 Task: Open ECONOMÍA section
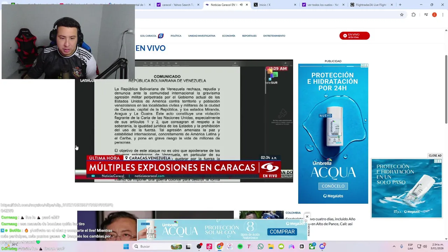pos(229,36)
